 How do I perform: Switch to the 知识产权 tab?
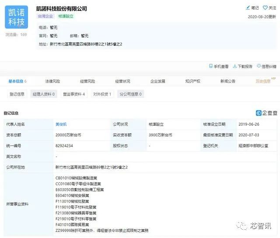click(192, 81)
